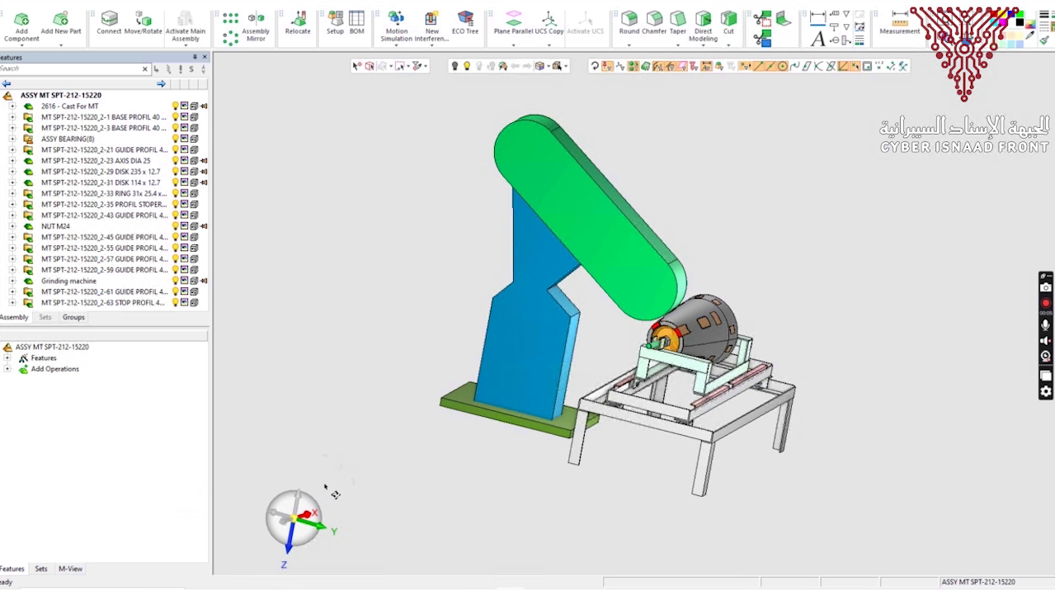Open the Assembly Mirror tool

point(256,20)
